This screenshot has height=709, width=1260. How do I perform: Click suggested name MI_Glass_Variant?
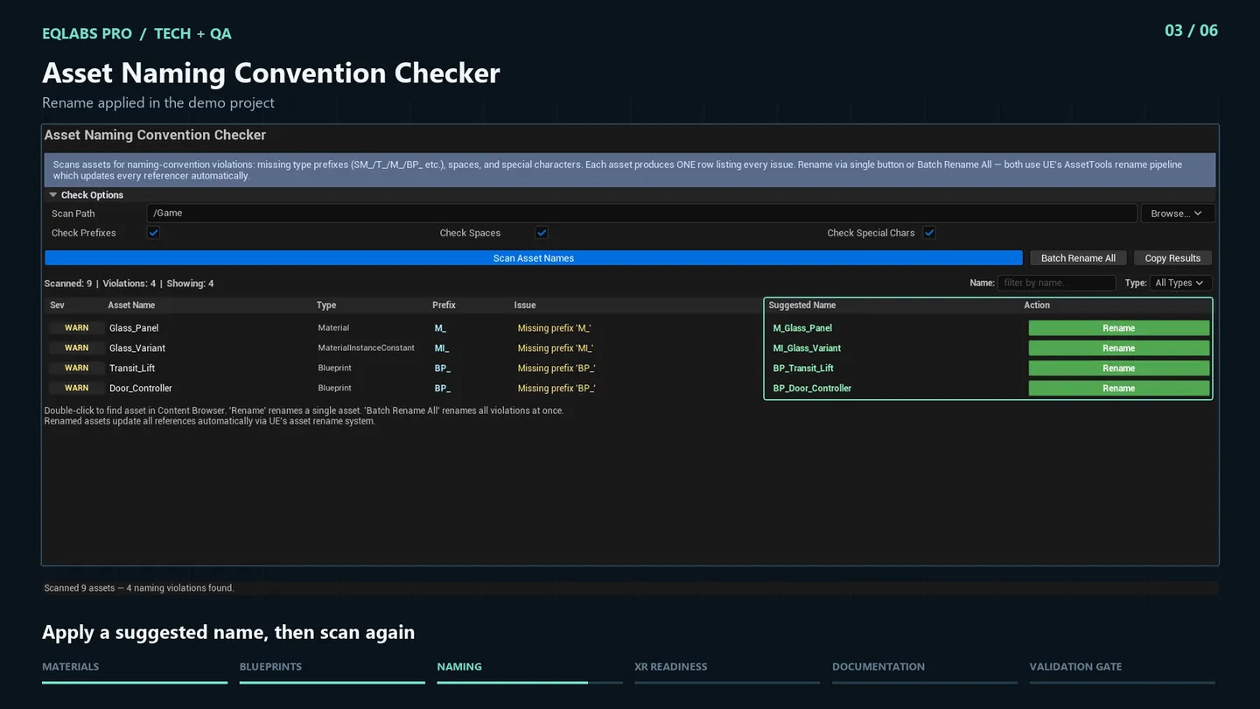(807, 348)
